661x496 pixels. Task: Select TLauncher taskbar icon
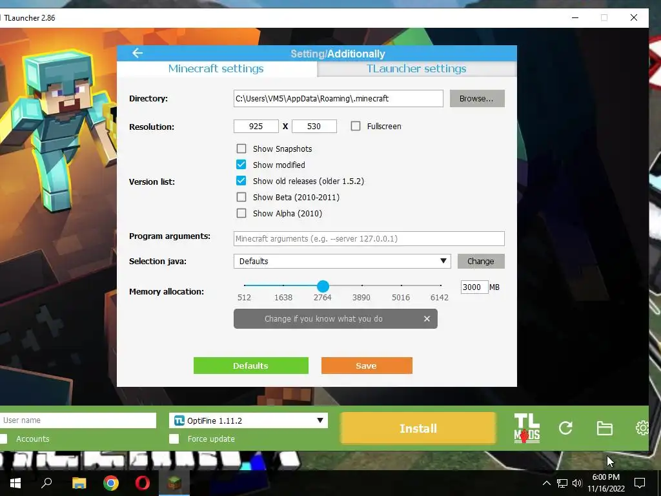click(174, 483)
